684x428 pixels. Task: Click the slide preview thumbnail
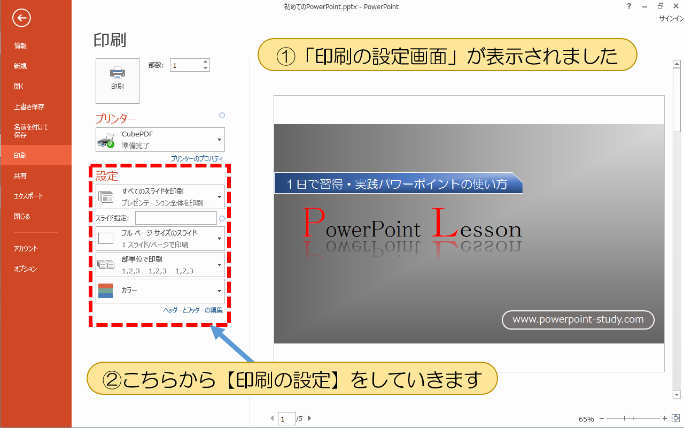(469, 233)
